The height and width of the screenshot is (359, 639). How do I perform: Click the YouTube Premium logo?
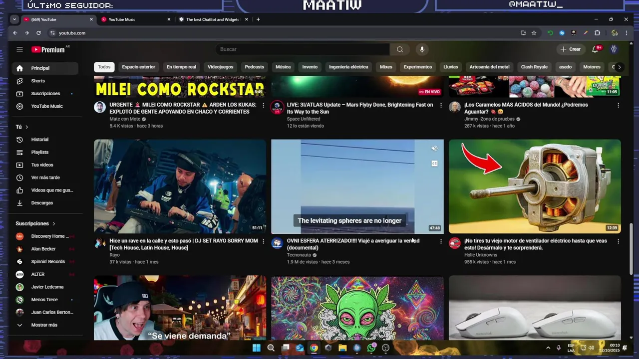point(48,49)
